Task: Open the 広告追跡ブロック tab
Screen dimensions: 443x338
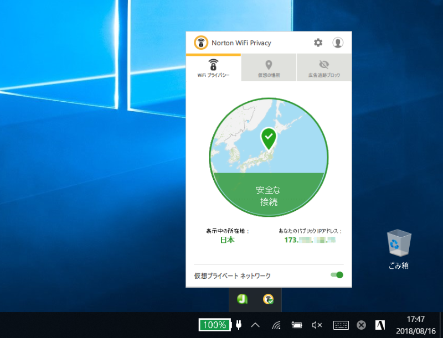Action: 324,67
